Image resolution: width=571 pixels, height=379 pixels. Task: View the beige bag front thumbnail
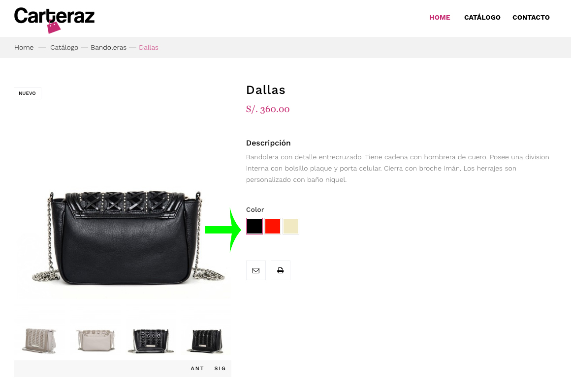tap(39, 340)
